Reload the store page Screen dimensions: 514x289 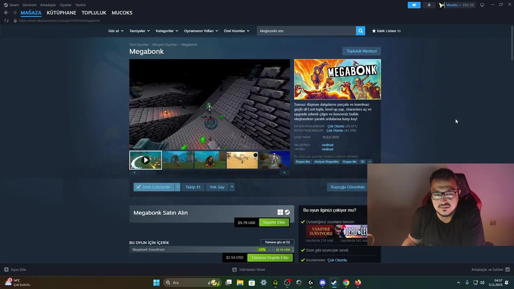point(6,20)
